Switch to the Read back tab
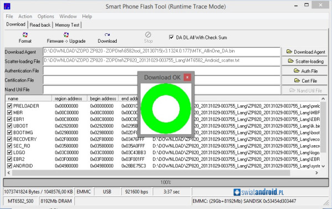The height and width of the screenshot is (209, 332). pyautogui.click(x=40, y=25)
